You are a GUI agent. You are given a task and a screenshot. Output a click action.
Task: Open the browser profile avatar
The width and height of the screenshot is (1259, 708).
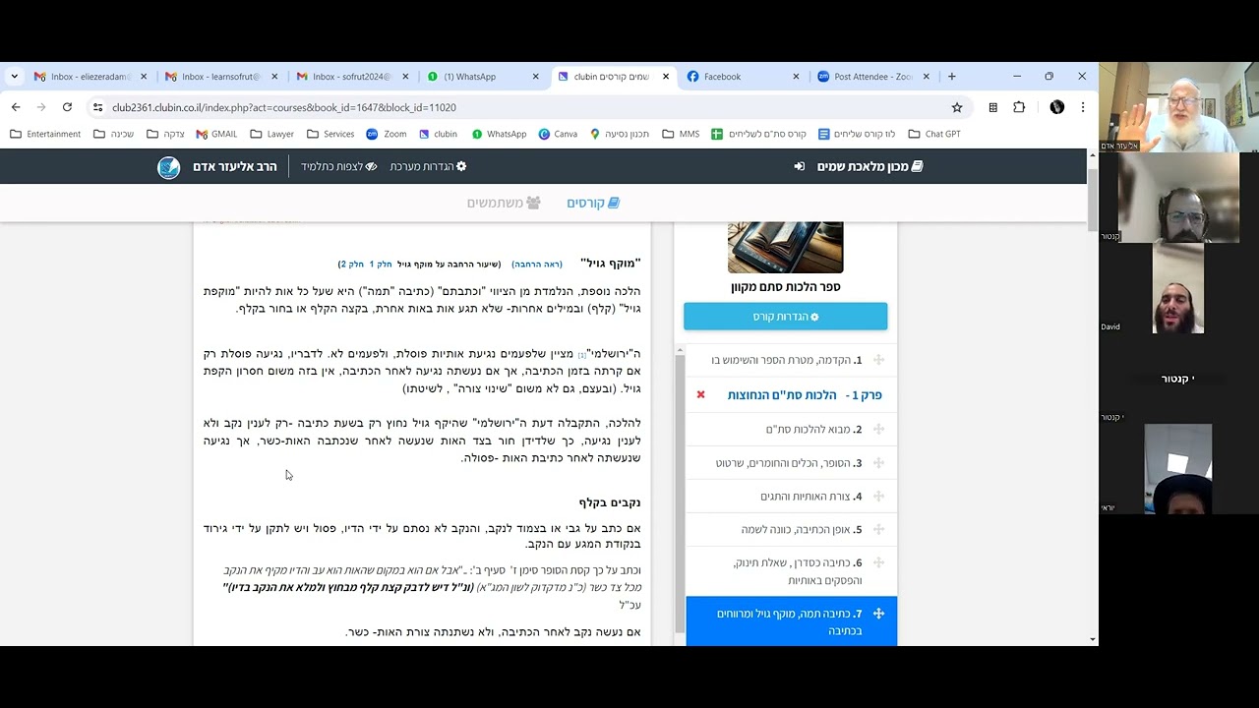tap(1057, 107)
